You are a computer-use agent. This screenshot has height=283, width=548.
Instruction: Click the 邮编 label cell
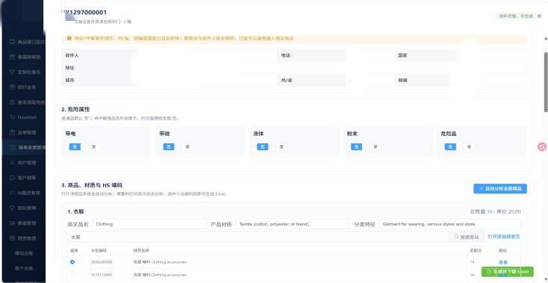click(x=423, y=81)
